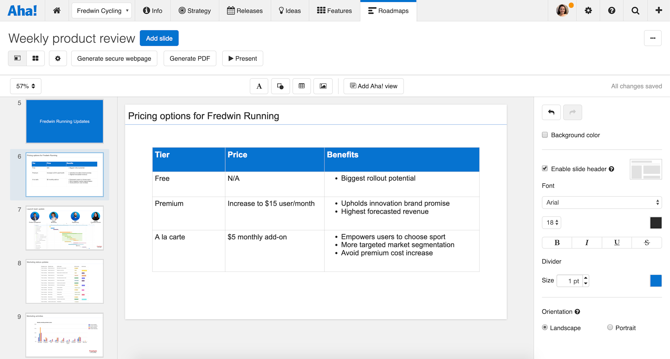Switch to the Strategy tab
Image resolution: width=670 pixels, height=359 pixels.
tap(195, 10)
